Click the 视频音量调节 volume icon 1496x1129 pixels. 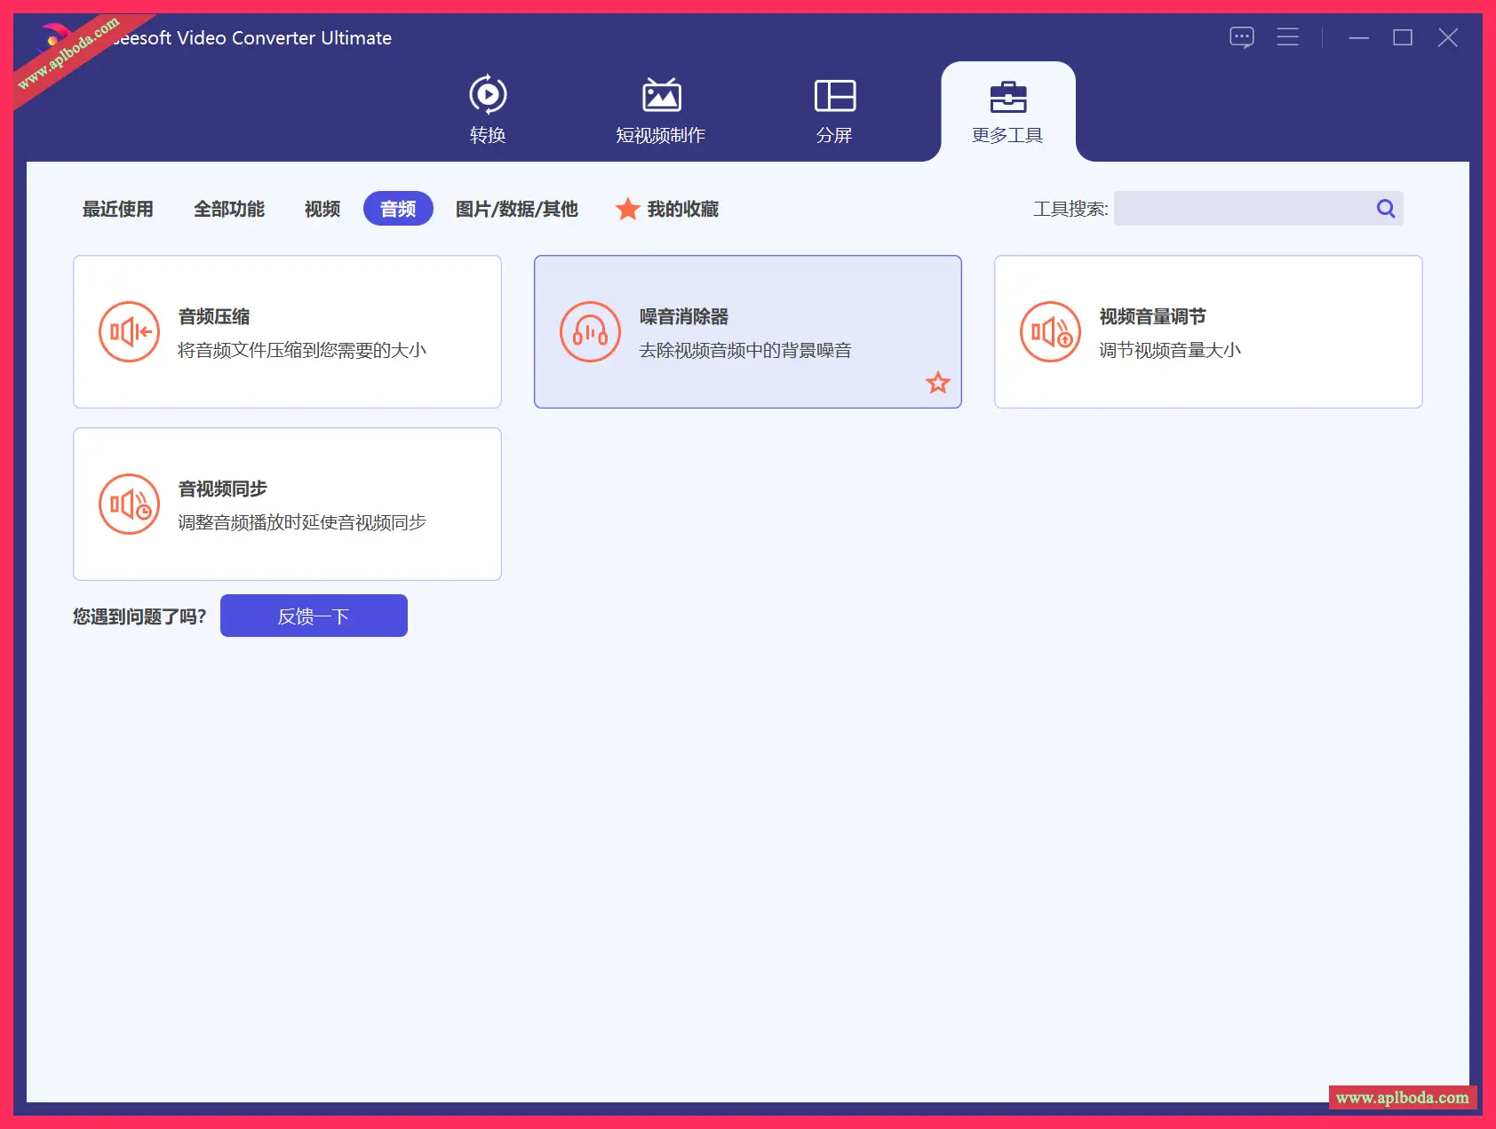pyautogui.click(x=1050, y=332)
